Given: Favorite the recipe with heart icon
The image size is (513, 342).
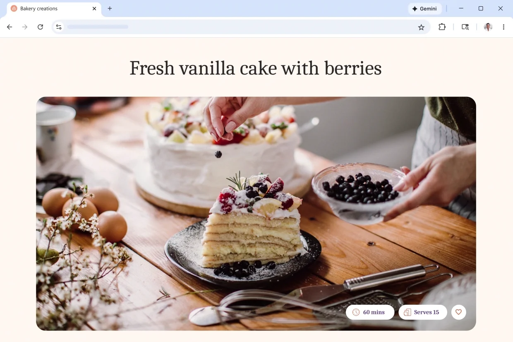Looking at the screenshot, I should (458, 312).
